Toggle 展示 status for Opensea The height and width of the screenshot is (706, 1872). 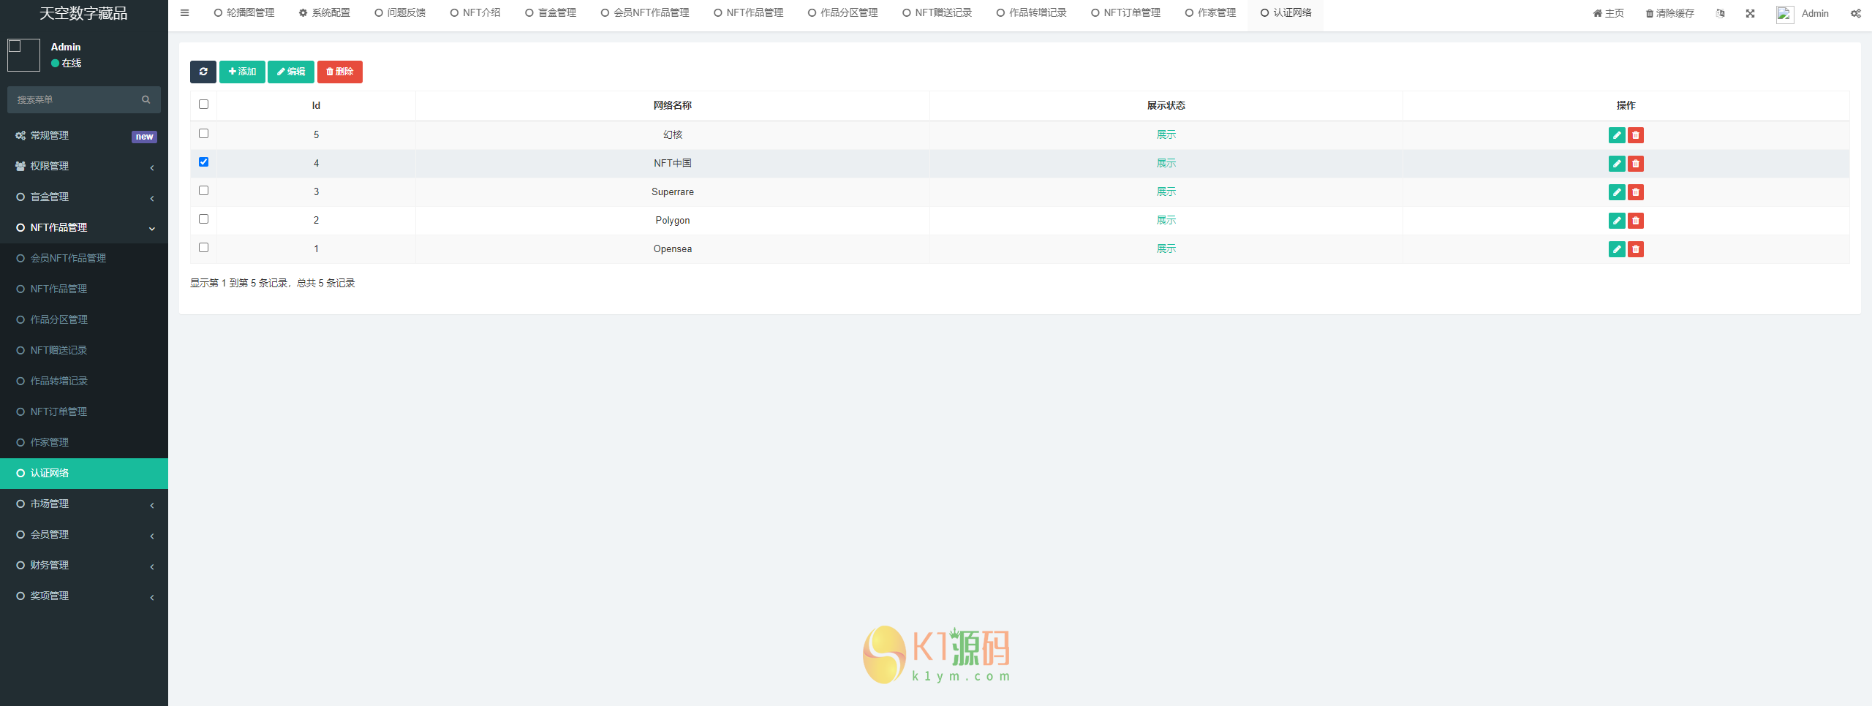click(1166, 248)
